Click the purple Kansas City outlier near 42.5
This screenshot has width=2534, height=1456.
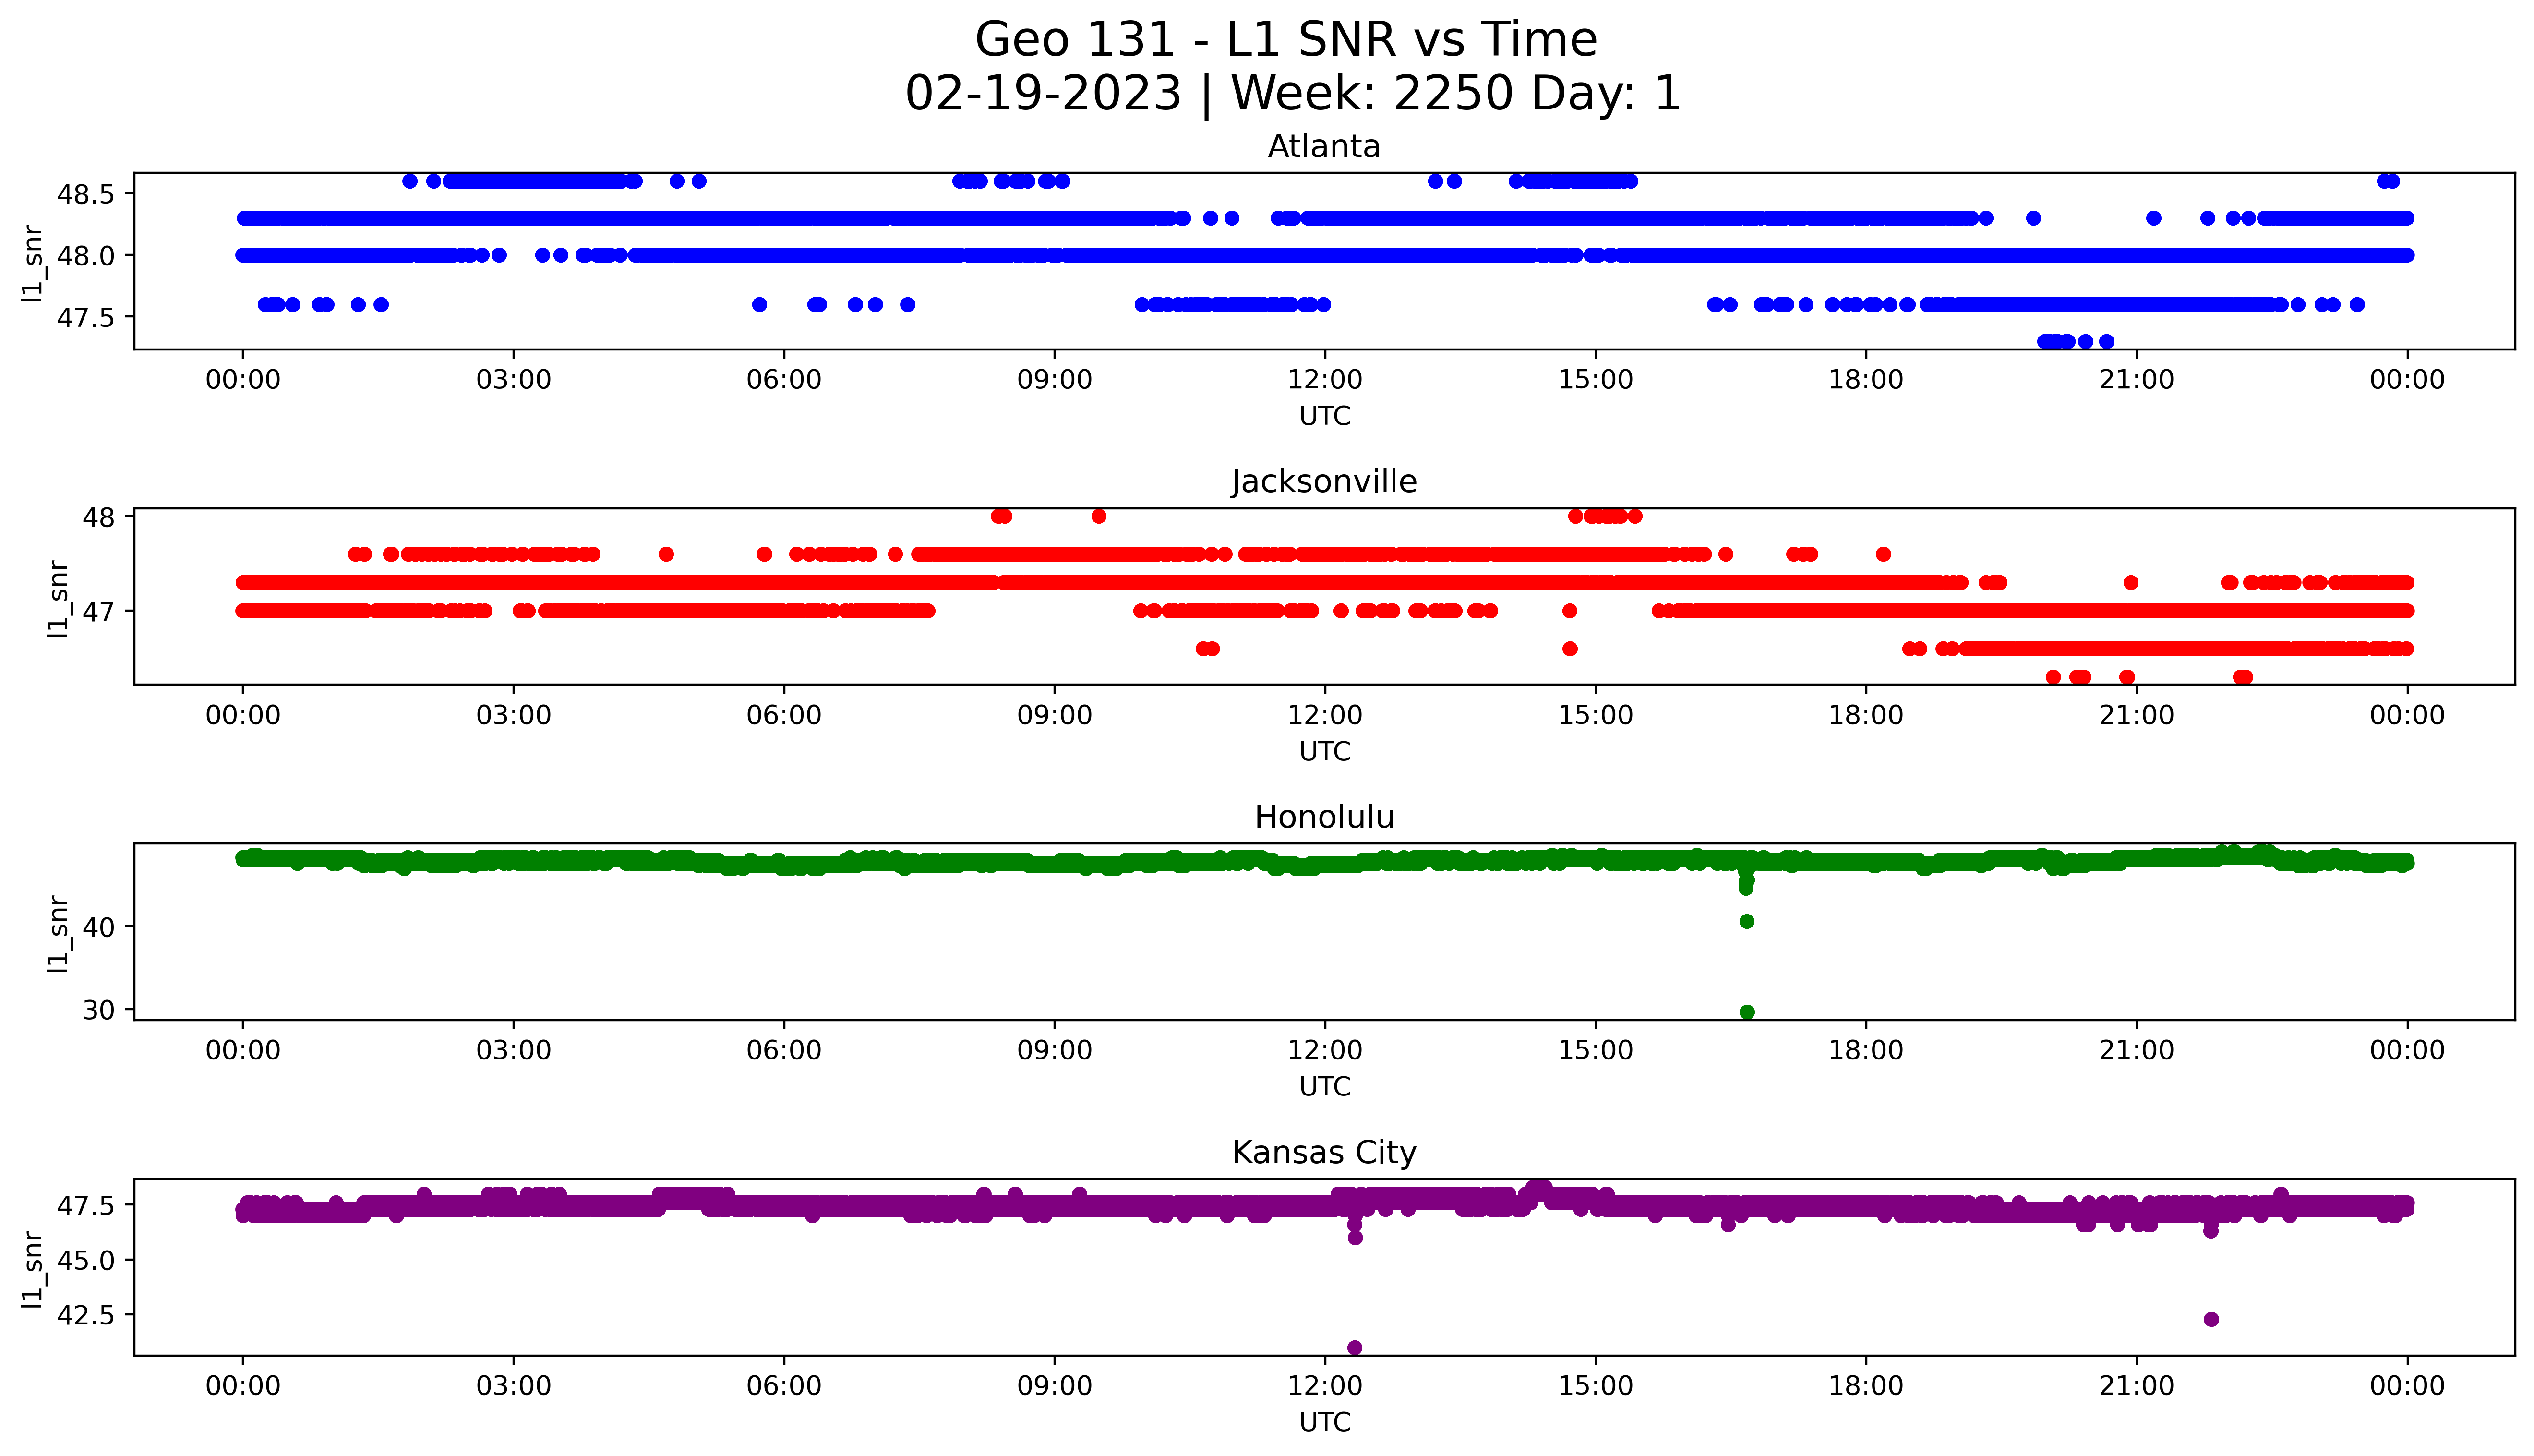[2211, 1319]
